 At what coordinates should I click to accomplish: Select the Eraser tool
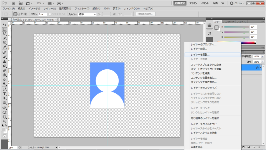click(4, 70)
